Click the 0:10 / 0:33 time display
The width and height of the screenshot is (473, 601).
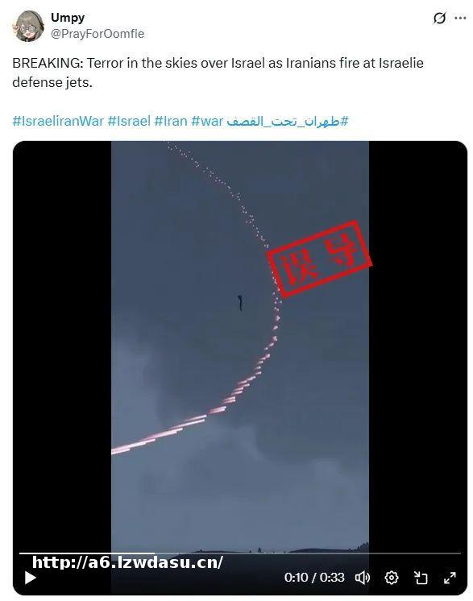click(314, 578)
